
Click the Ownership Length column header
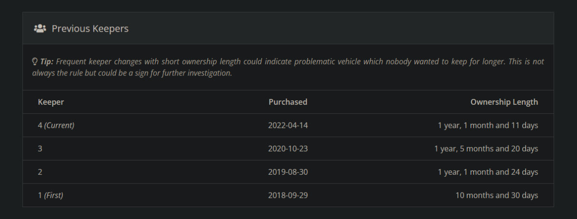pos(504,102)
